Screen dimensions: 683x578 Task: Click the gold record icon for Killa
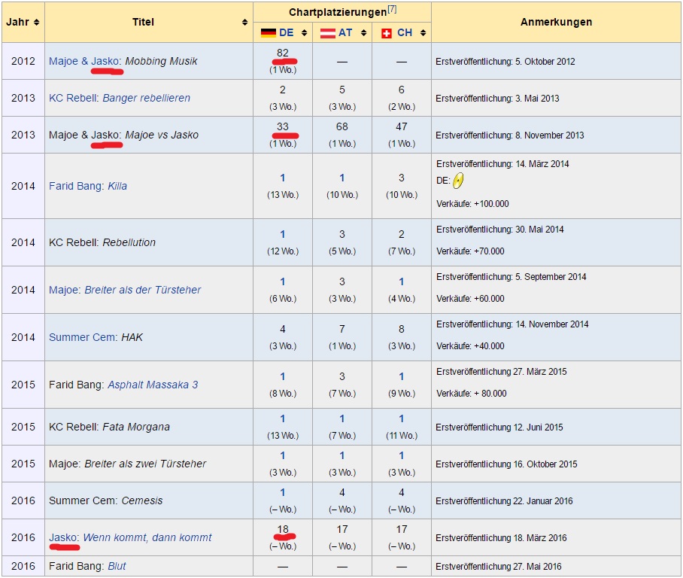coord(458,181)
